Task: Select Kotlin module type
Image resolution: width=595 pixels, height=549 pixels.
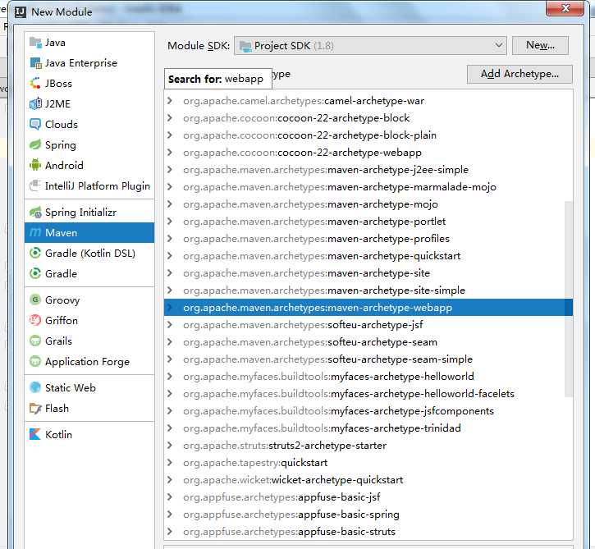Action: [89, 434]
